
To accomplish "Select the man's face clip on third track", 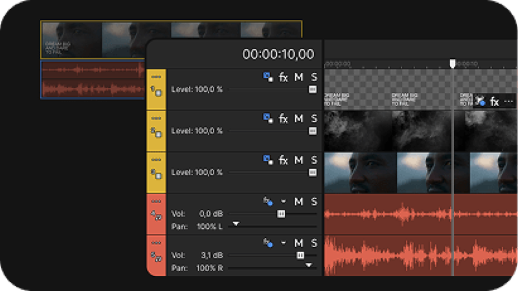I will [420, 173].
